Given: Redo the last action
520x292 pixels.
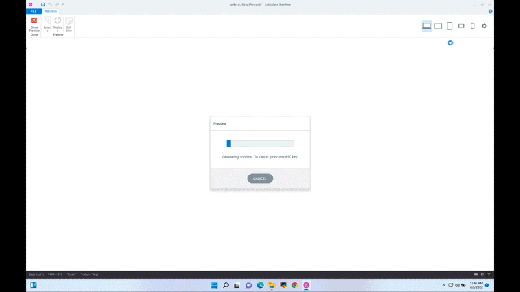Looking at the screenshot, I should pos(57,5).
